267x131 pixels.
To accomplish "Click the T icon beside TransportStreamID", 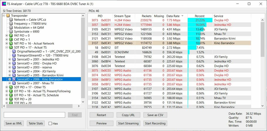I will [14, 55].
